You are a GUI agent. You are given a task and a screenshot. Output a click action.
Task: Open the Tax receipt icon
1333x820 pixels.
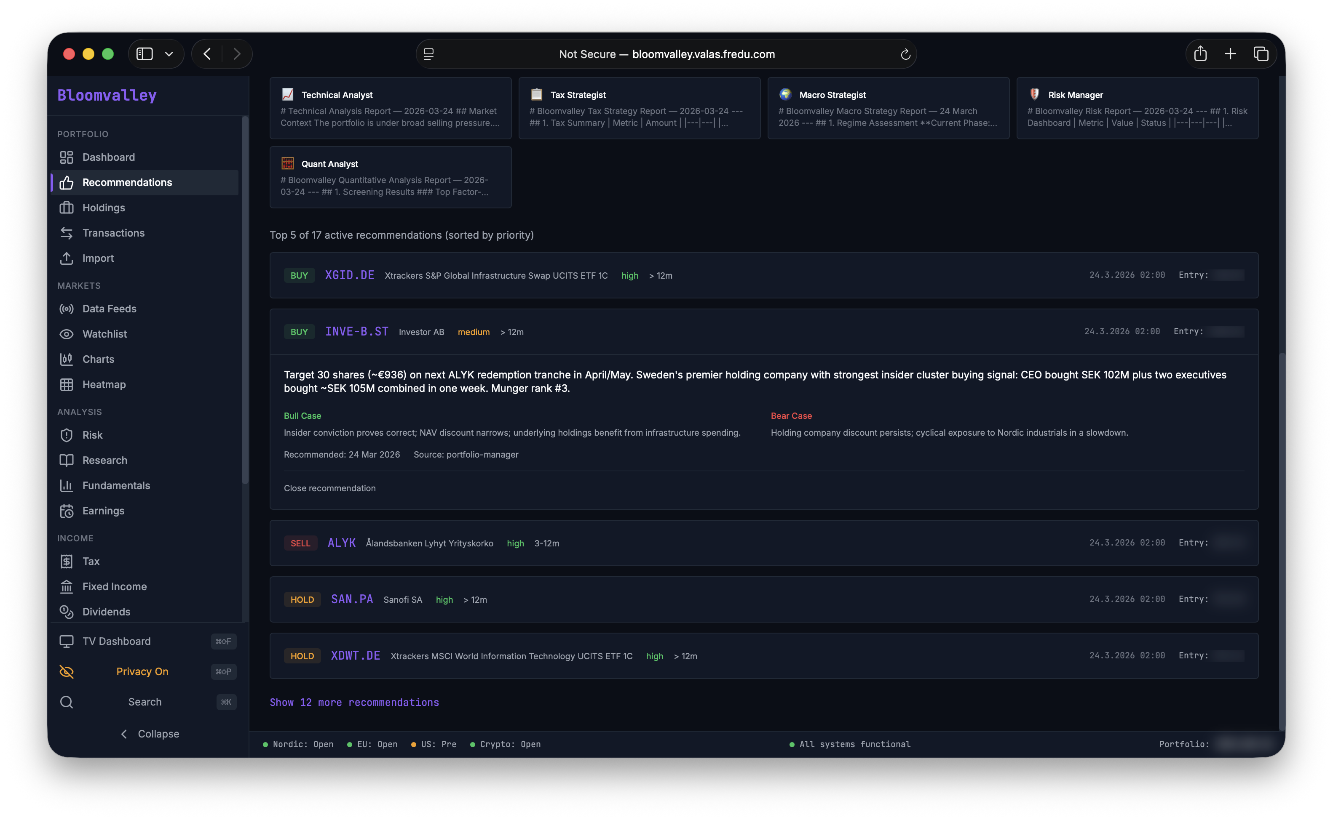click(66, 561)
